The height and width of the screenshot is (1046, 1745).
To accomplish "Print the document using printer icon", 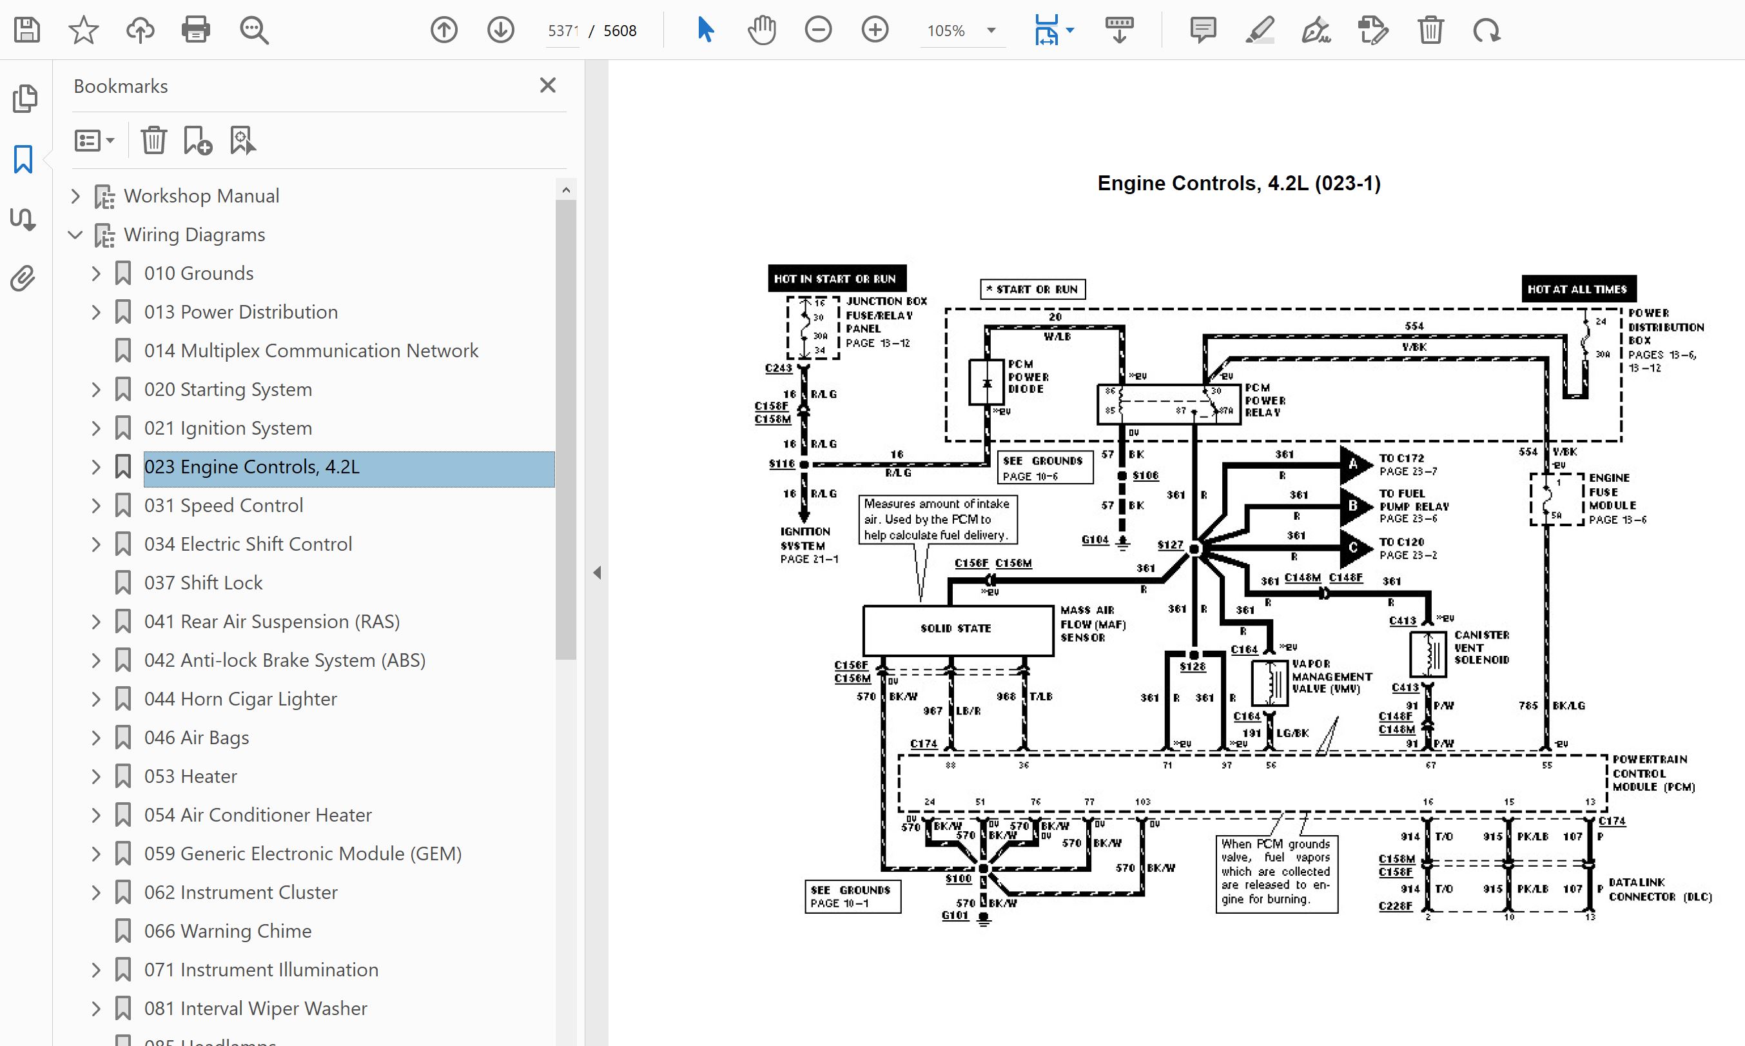I will [195, 30].
